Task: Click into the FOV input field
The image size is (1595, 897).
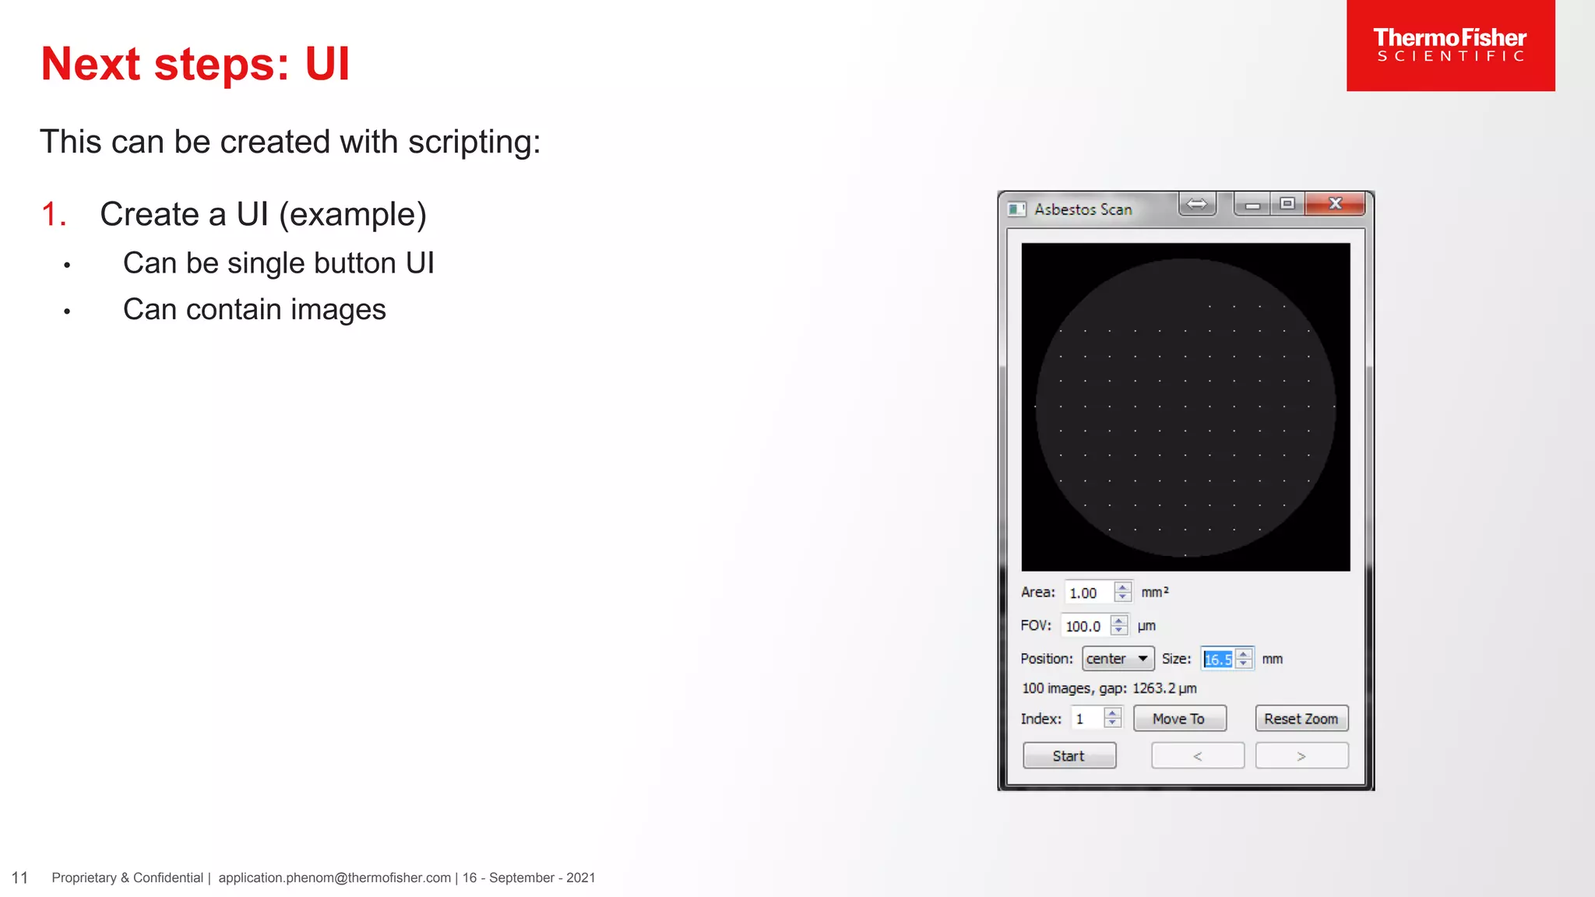Action: [x=1086, y=626]
